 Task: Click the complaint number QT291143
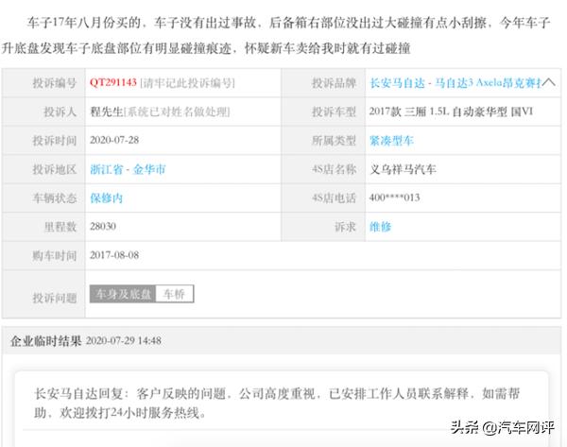(113, 82)
